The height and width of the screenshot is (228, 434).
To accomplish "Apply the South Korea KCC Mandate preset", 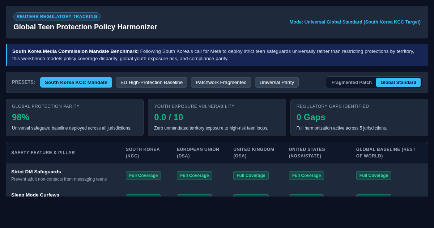I will point(76,82).
